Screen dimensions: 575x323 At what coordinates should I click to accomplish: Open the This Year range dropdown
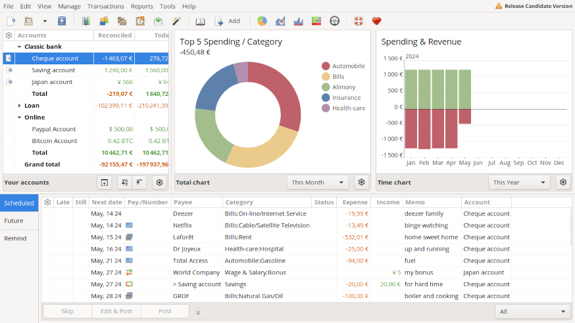(x=519, y=183)
